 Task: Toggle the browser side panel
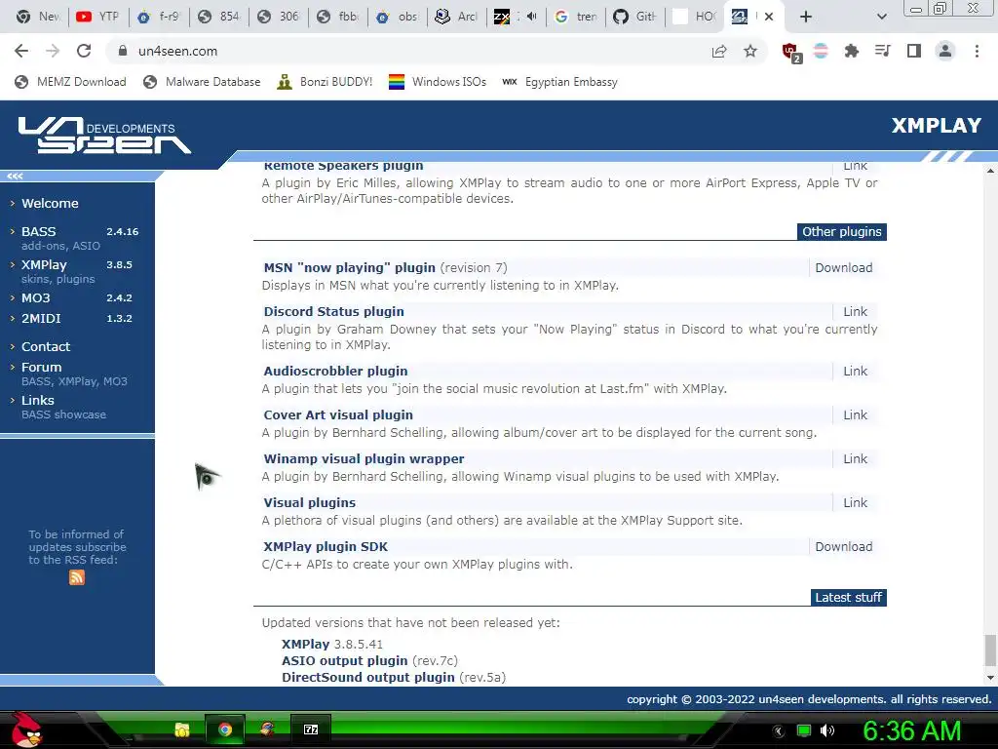pyautogui.click(x=914, y=51)
